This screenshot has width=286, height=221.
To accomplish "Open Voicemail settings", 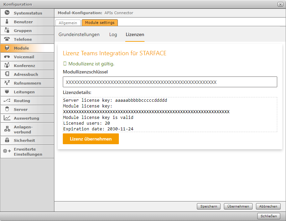I will (x=27, y=57).
